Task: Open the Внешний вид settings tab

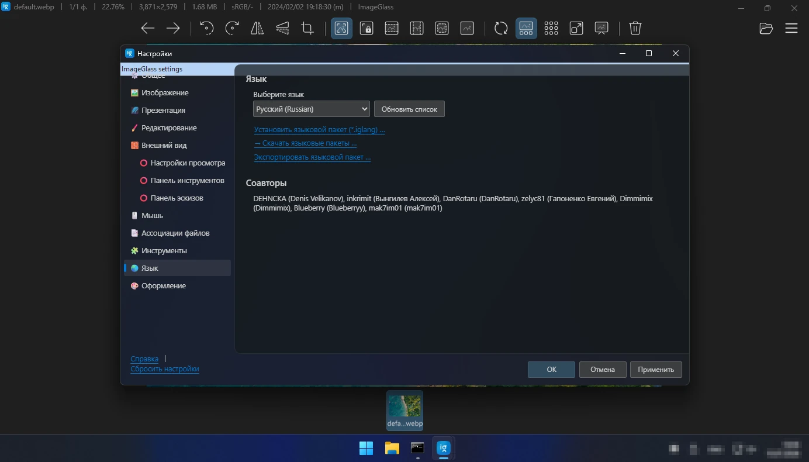Action: (x=177, y=145)
